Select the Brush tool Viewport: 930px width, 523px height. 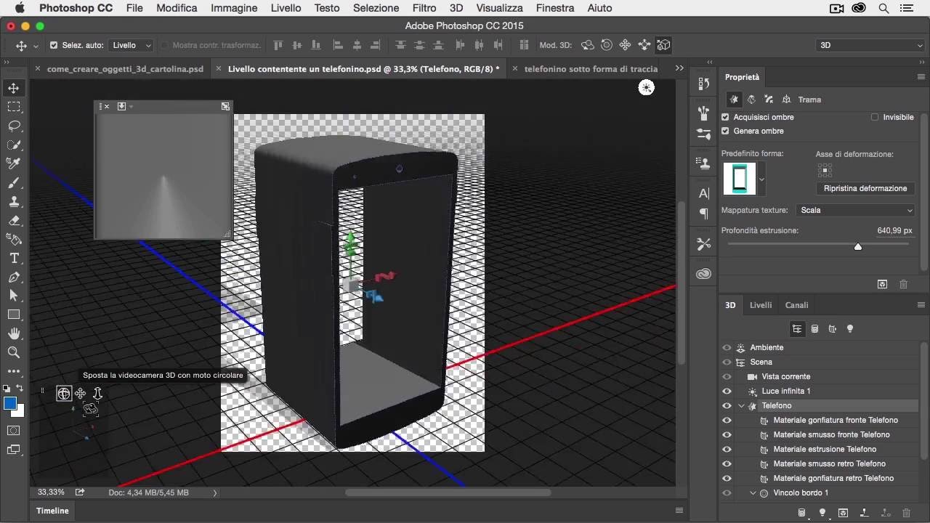click(14, 182)
